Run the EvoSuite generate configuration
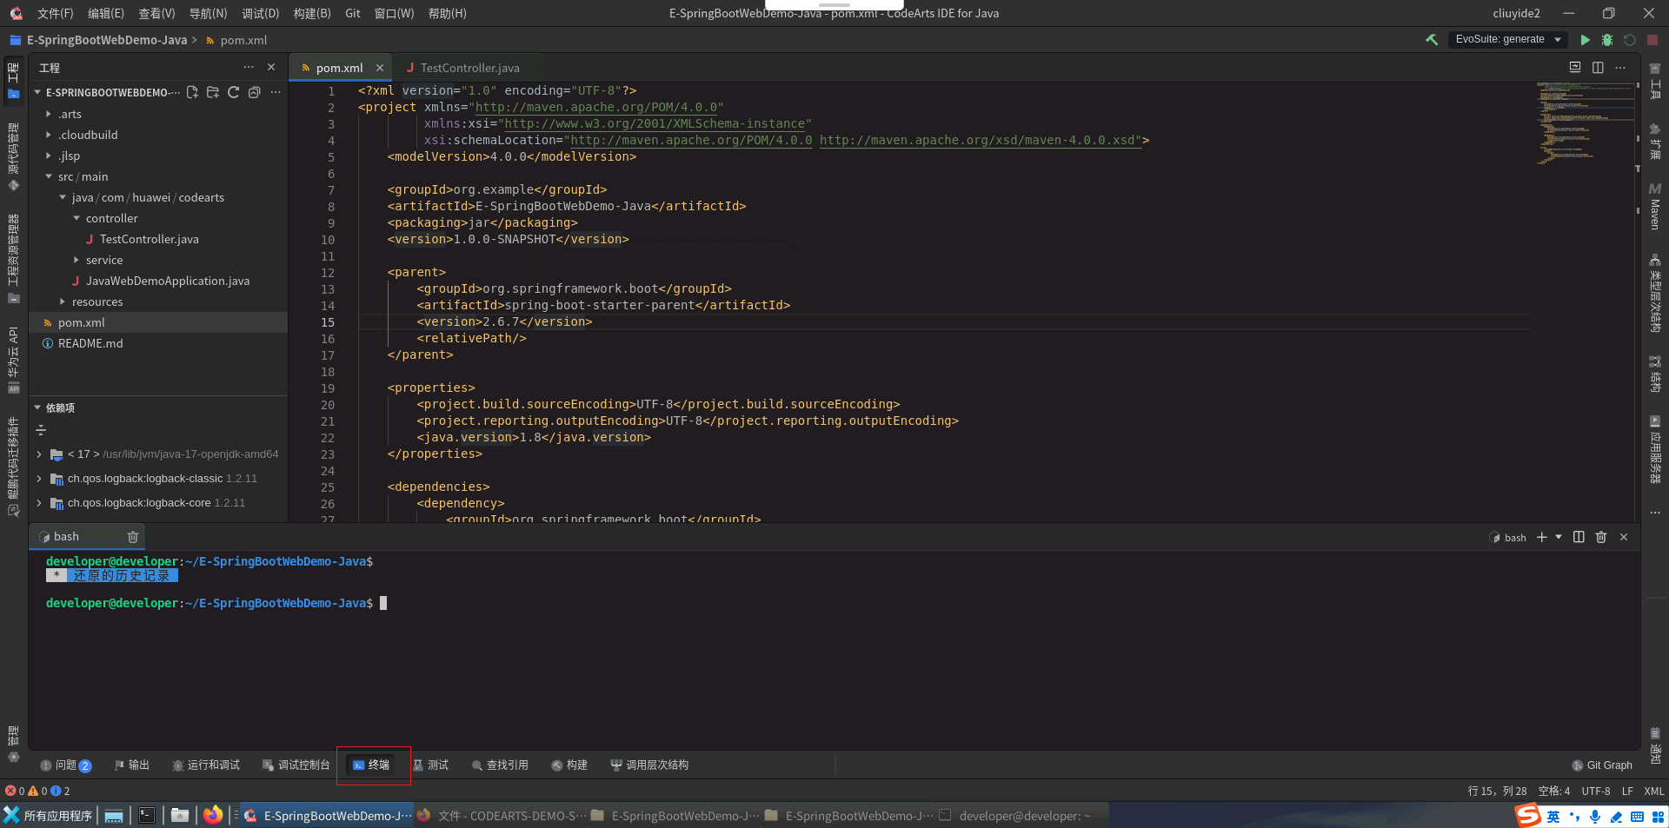Screen dimensions: 1669x828 [1585, 40]
